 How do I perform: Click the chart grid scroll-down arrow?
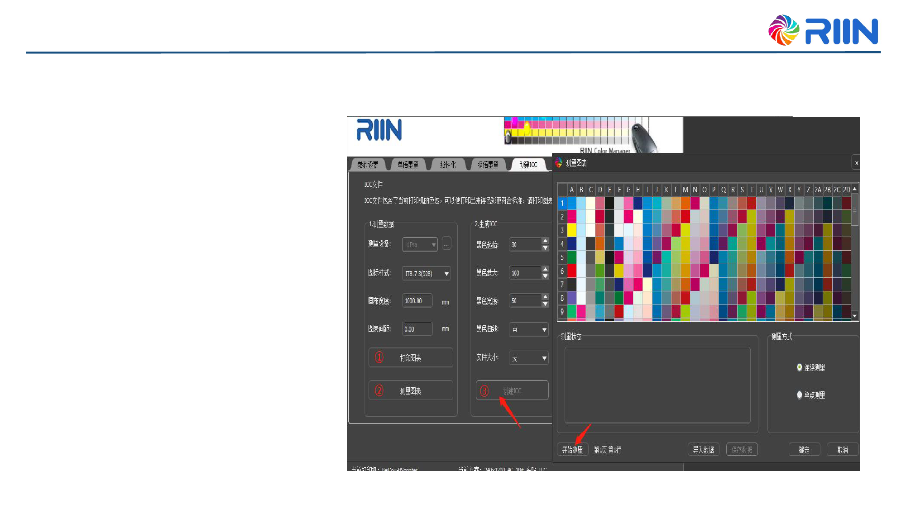[854, 316]
